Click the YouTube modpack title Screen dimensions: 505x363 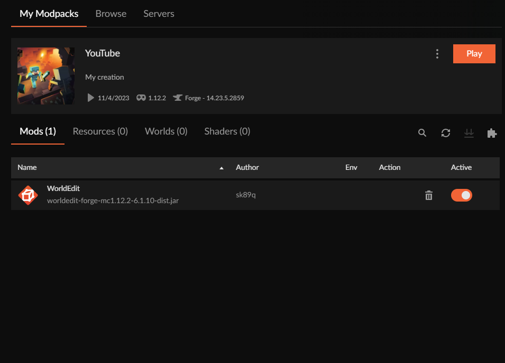(103, 53)
